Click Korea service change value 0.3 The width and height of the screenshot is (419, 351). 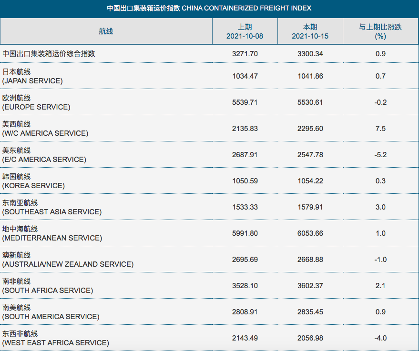380,181
